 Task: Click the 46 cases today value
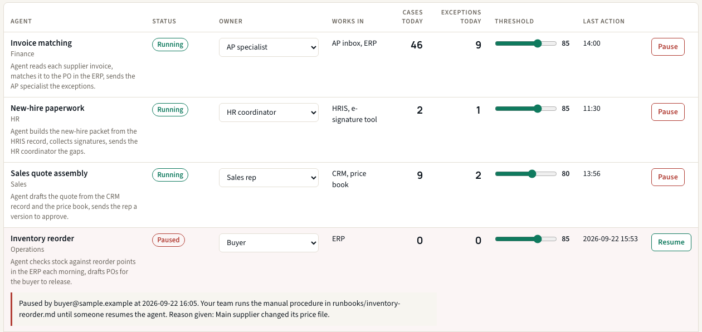tap(416, 45)
